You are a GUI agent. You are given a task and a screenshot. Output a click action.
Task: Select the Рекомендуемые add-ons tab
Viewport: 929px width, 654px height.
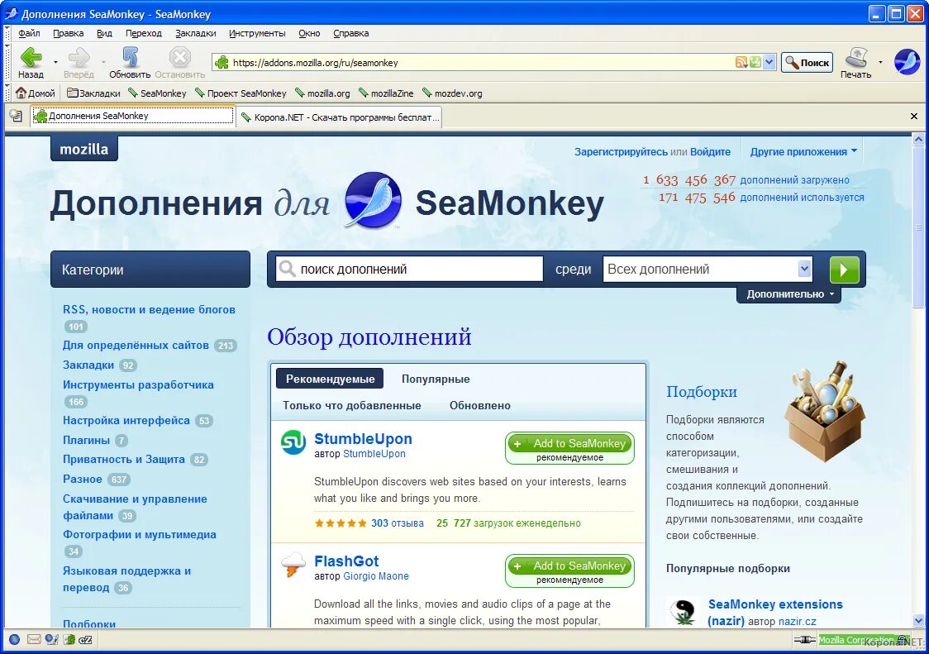point(330,379)
